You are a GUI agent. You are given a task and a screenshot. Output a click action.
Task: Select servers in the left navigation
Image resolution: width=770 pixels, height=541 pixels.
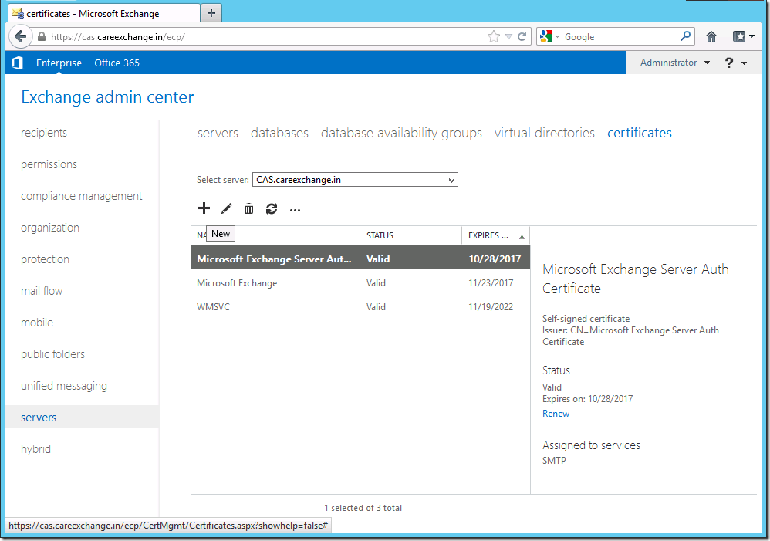pos(82,418)
